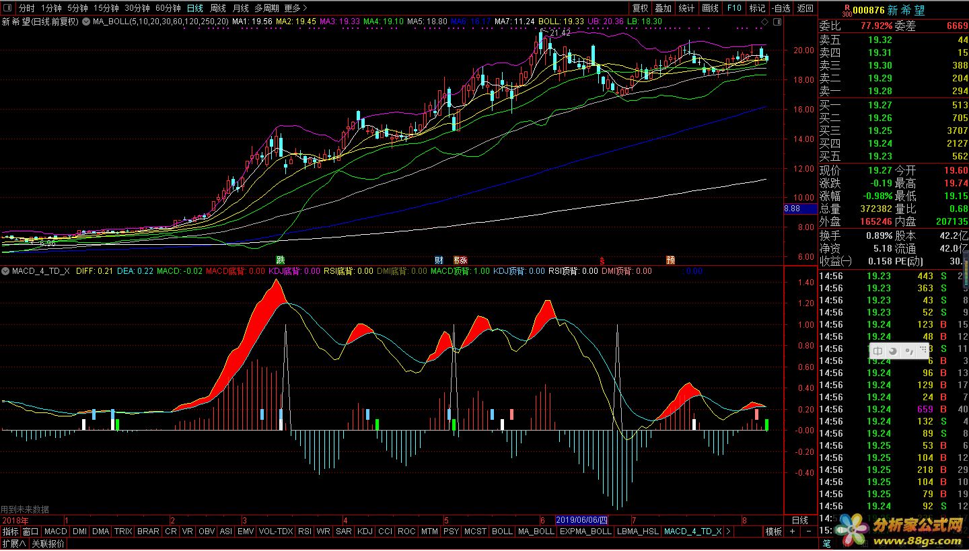Image resolution: width=969 pixels, height=551 pixels.
Task: Click the diamond marker icon above chart
Action: click(765, 22)
